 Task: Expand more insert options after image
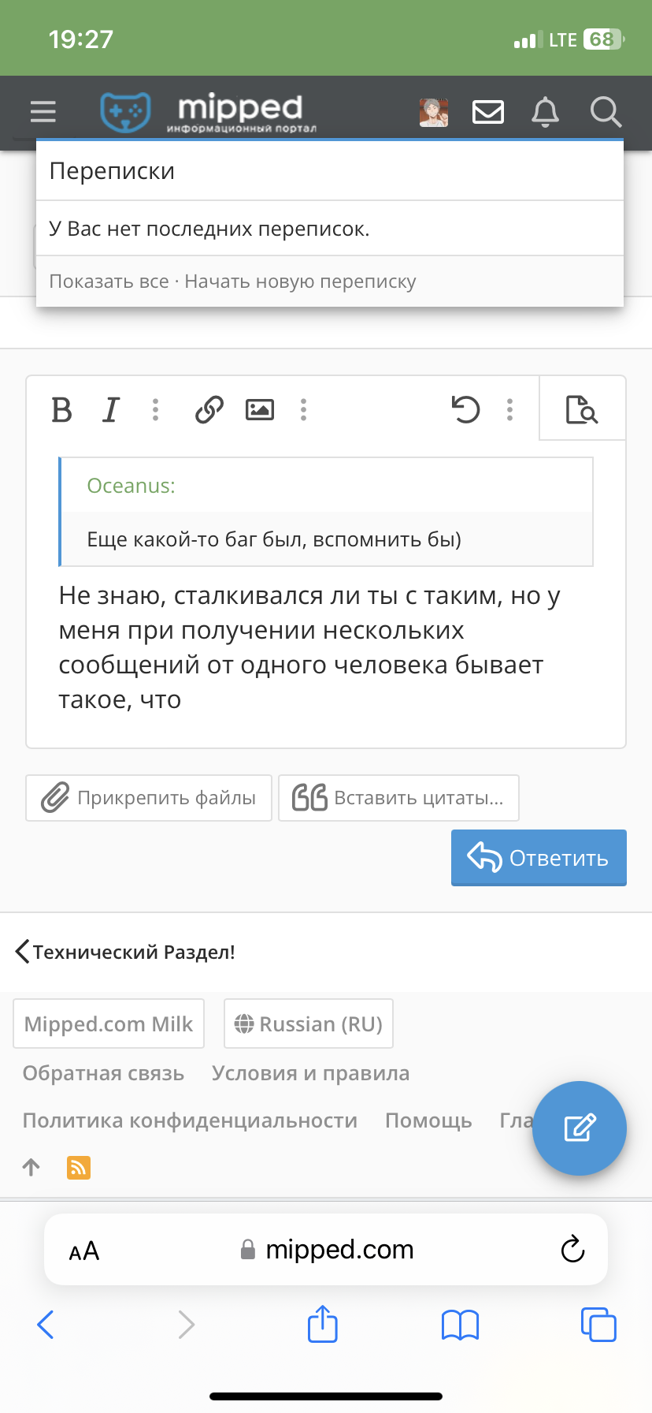[x=304, y=410]
